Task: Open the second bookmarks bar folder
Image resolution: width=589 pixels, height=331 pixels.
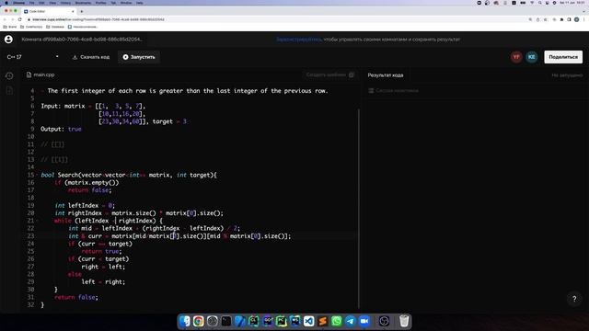Action: pos(31,27)
